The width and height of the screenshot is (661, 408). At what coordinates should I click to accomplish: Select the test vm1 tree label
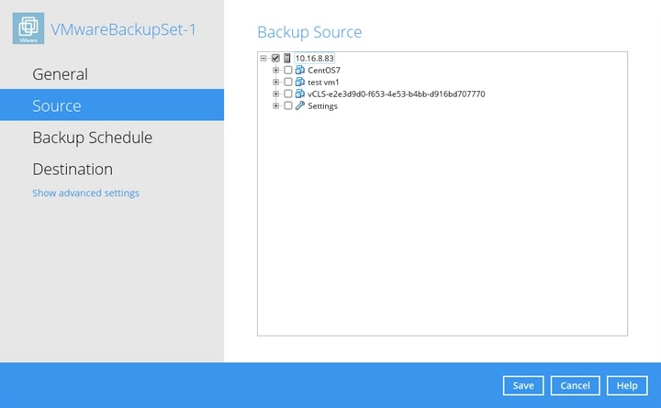pos(323,83)
